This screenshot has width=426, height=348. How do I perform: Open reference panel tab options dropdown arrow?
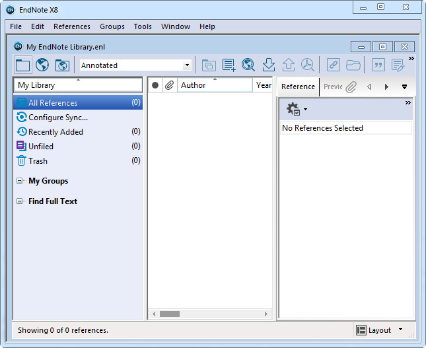tap(404, 87)
